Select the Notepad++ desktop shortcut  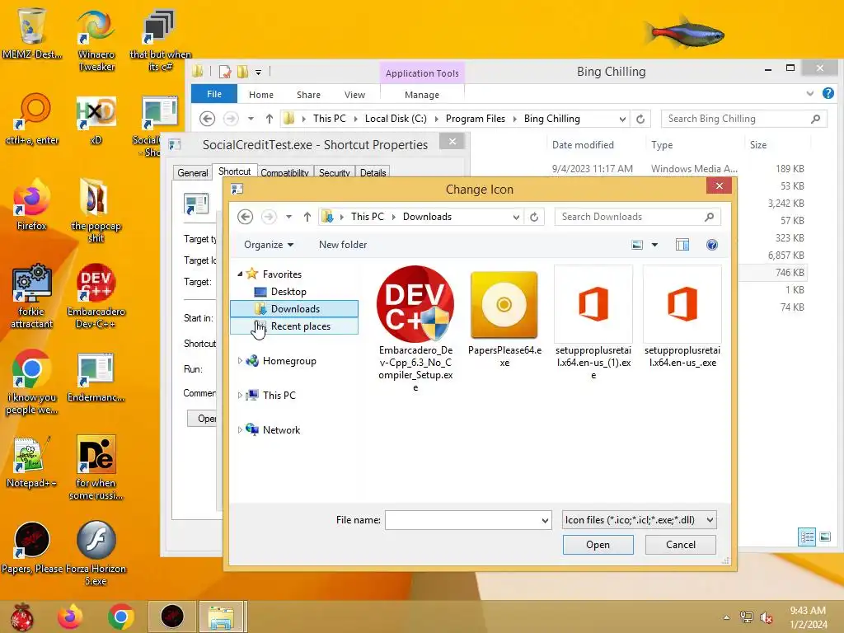(x=31, y=462)
